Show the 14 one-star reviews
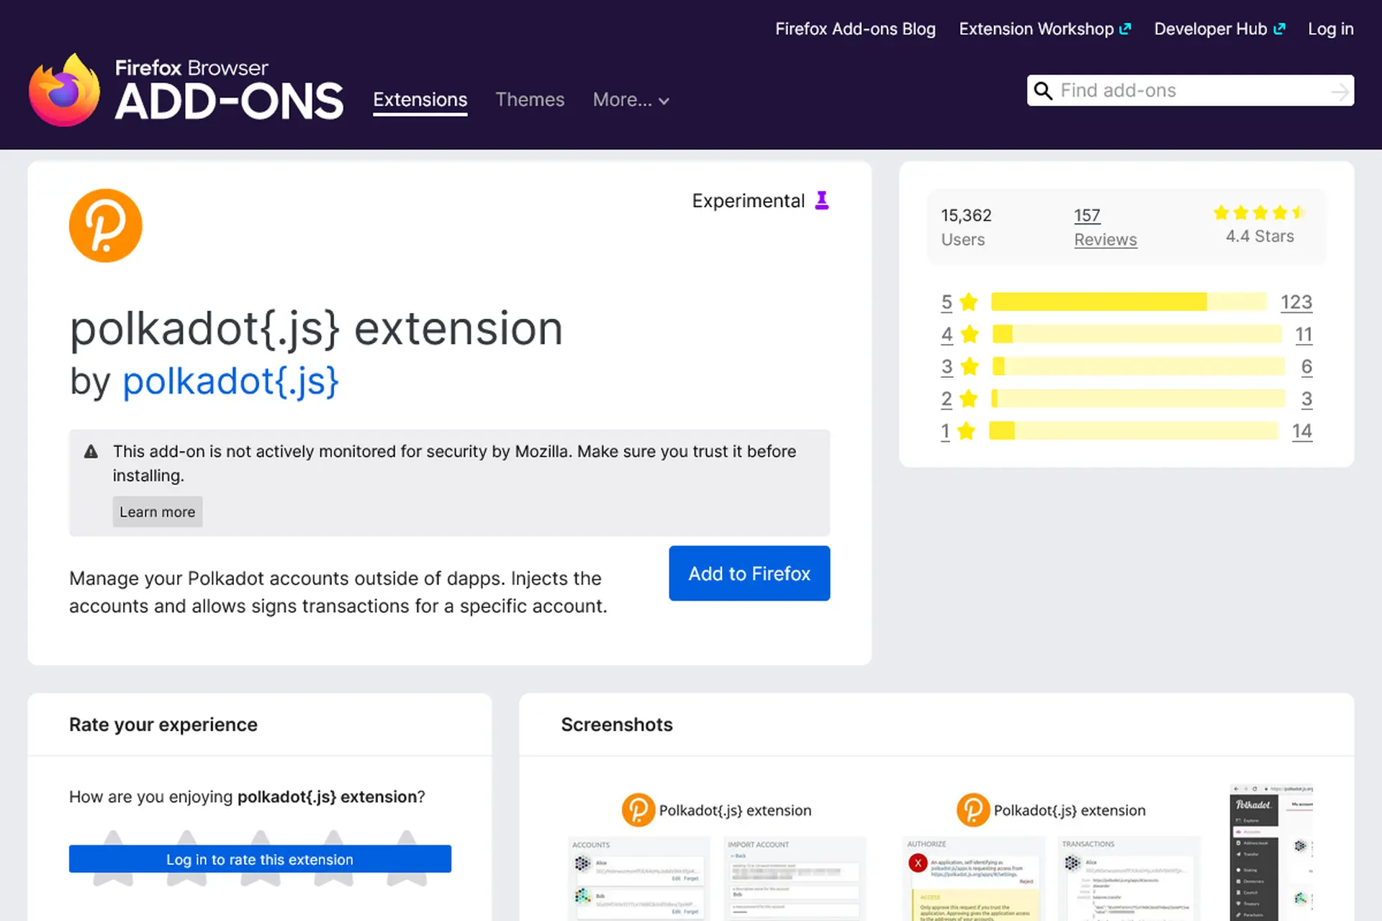Screen dimensions: 1382x921 tap(1301, 431)
